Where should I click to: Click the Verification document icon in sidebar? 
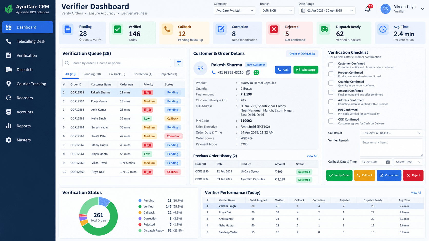pos(9,55)
